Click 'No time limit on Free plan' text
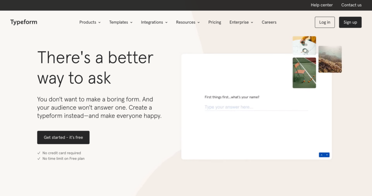The height and width of the screenshot is (196, 372). [x=63, y=159]
